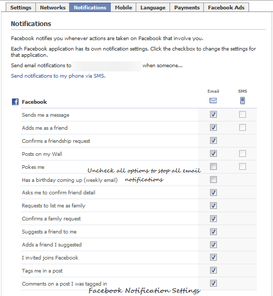Open the Facebook Ads tab
The image size is (273, 296).
click(x=226, y=7)
